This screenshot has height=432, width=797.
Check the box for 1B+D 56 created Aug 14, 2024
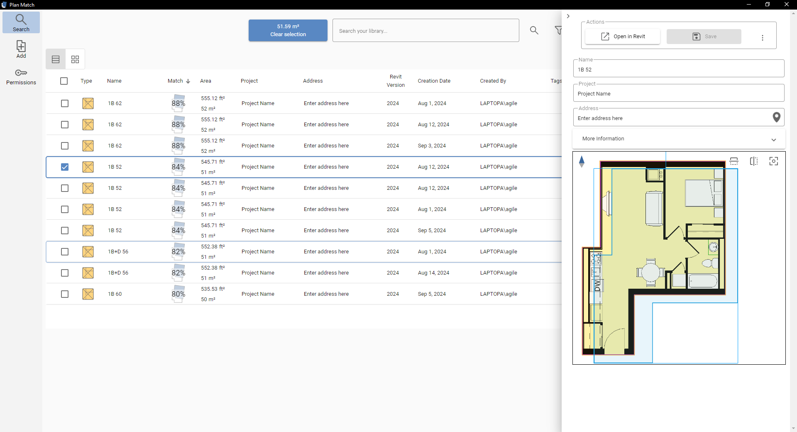click(x=65, y=273)
